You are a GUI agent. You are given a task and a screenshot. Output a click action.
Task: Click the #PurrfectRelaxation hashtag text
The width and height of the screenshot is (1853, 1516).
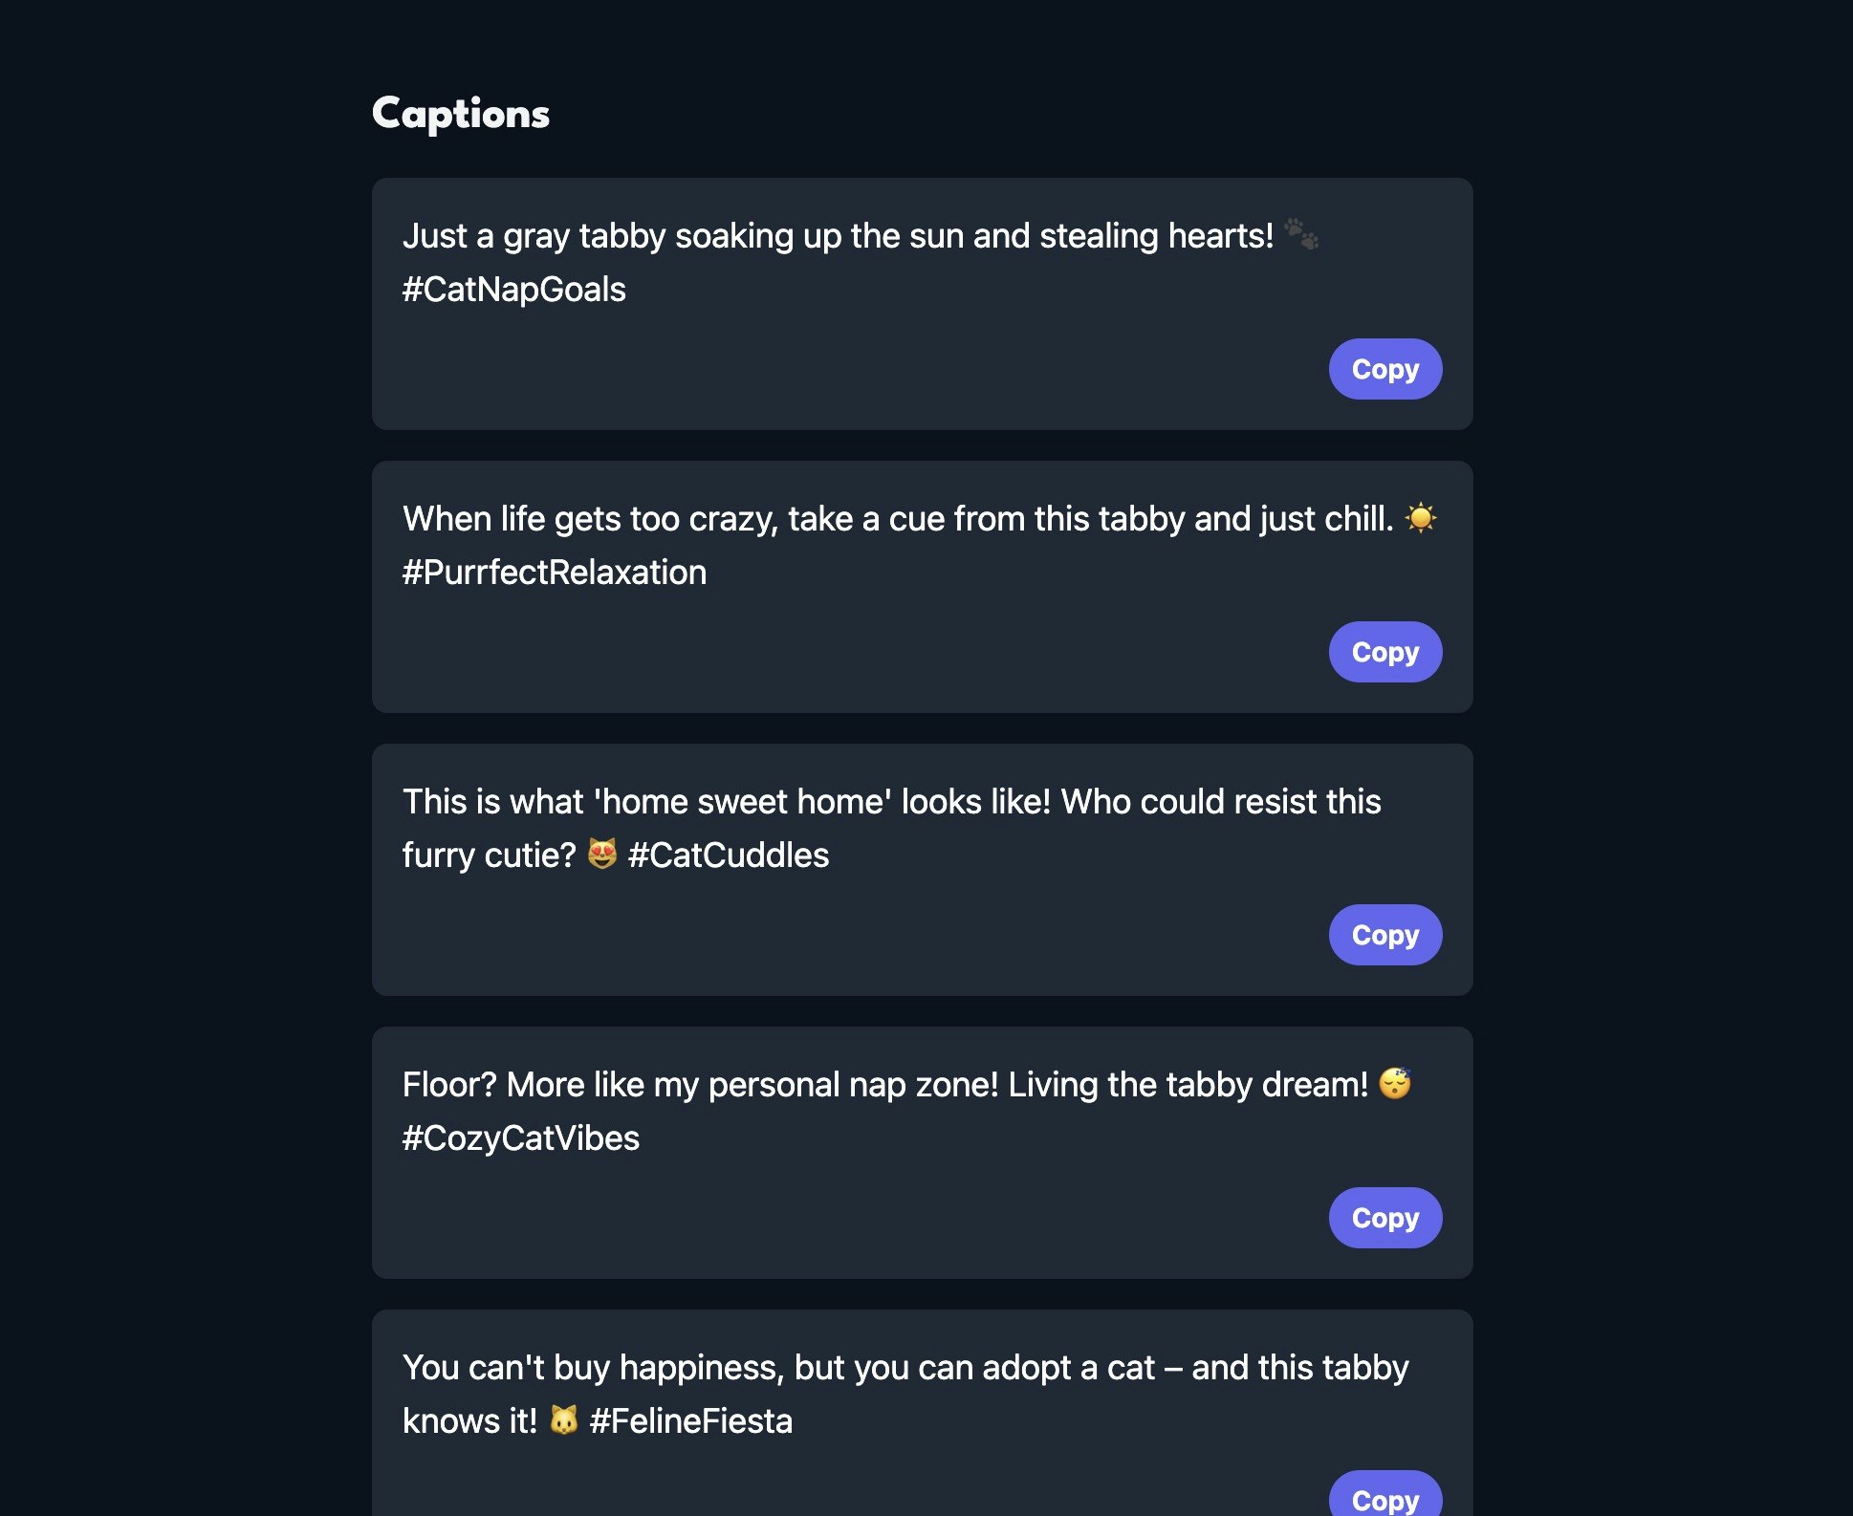(554, 571)
